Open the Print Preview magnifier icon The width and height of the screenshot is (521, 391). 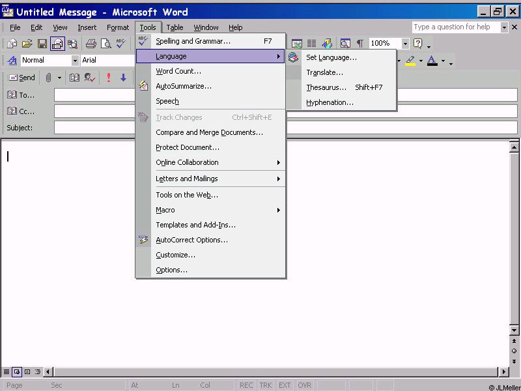[x=106, y=44]
